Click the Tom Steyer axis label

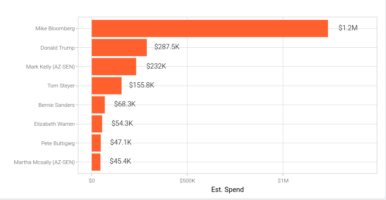pyautogui.click(x=61, y=86)
